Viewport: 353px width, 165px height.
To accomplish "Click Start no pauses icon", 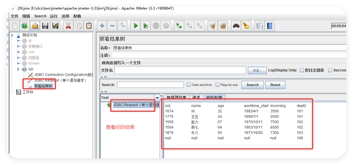I will [146, 26].
